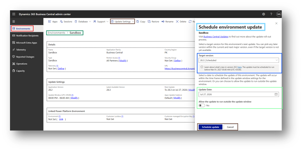
Task: Click the Database cylinder icon
Action: (x=76, y=22)
